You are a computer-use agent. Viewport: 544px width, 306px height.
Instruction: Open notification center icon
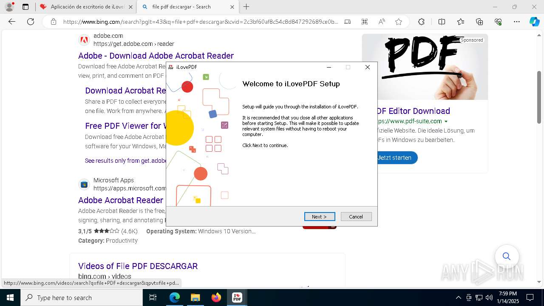click(x=530, y=297)
